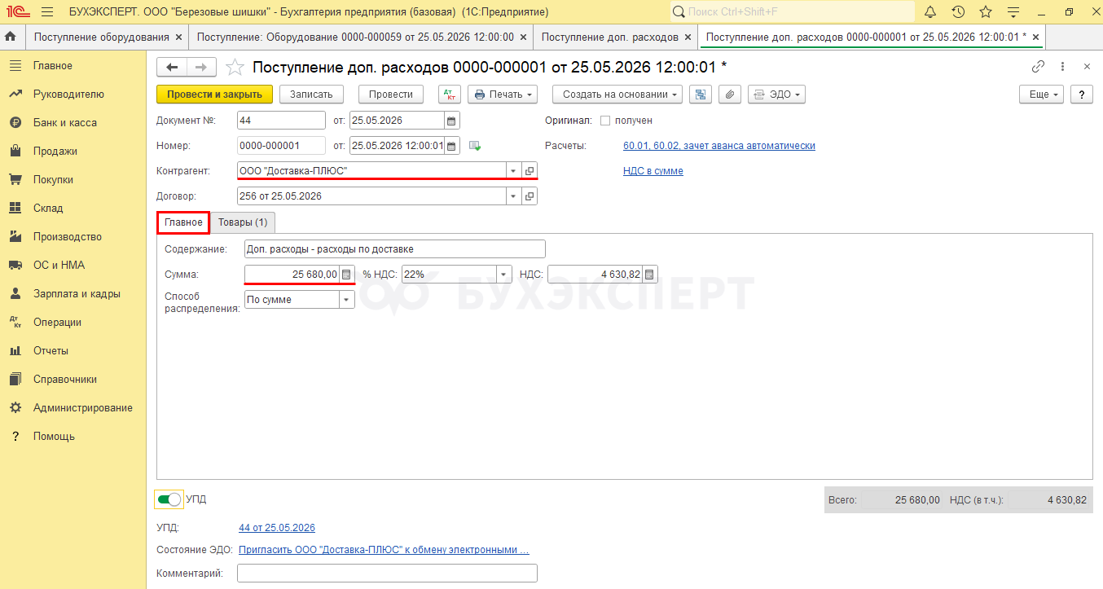Open calendar for Номер date field
Screen dimensions: 1103x589
[x=452, y=146]
